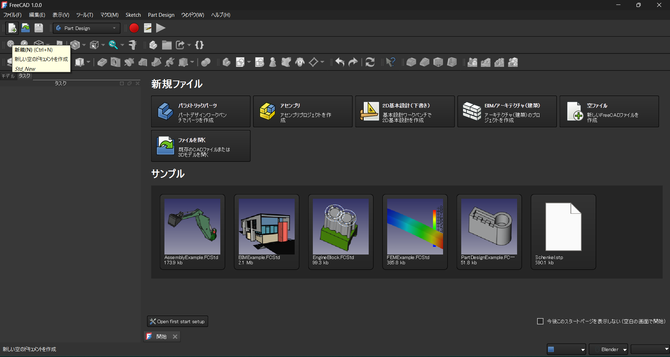Screen dimensions: 670x357
Task: Click the Open file toolbar icon
Action: click(25, 28)
